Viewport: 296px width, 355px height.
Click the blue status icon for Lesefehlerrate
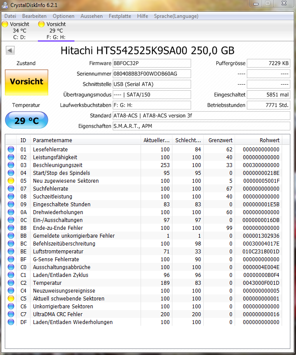pos(11,149)
